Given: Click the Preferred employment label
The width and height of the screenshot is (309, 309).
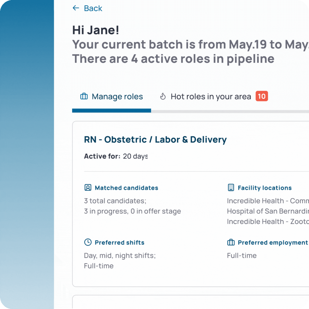Looking at the screenshot, I should (273, 243).
